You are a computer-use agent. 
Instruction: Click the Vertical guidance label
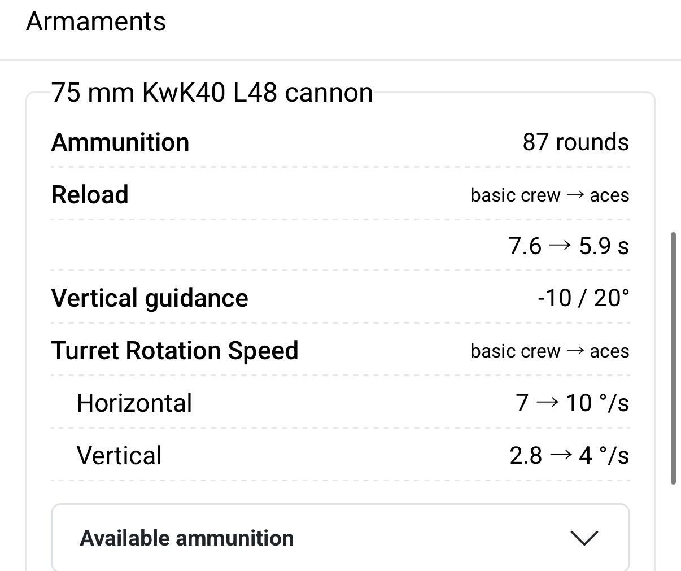(150, 298)
